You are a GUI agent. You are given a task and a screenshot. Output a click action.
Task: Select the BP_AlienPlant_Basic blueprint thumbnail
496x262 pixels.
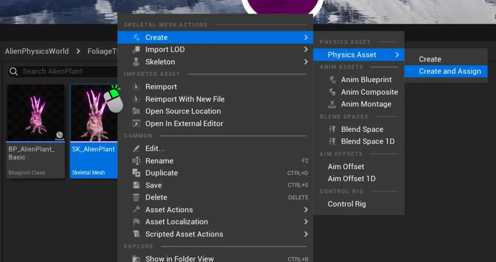[x=36, y=114]
